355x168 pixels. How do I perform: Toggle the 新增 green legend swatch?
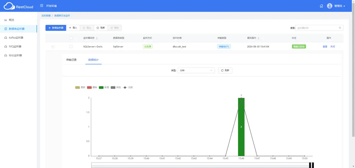(101, 87)
